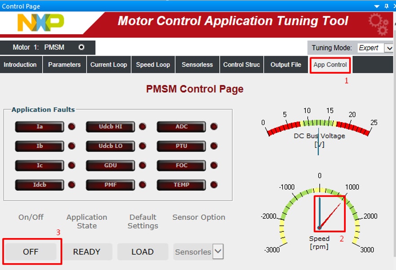Click the GDU fault indicator LED
The width and height of the screenshot is (396, 270).
tap(142, 165)
